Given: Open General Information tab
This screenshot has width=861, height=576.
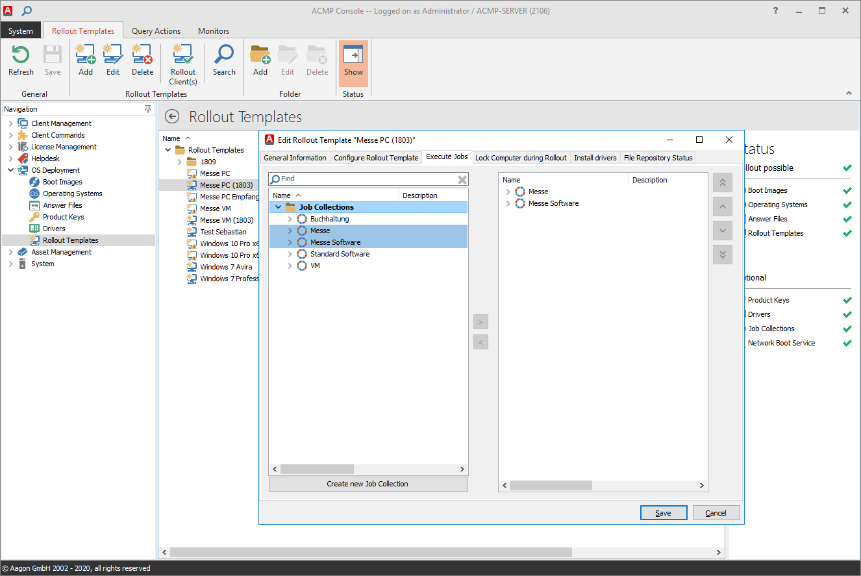Looking at the screenshot, I should pyautogui.click(x=295, y=158).
